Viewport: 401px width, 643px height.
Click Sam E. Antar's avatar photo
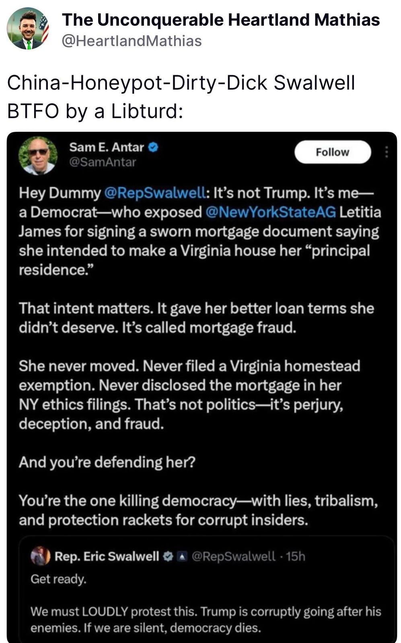click(x=38, y=156)
